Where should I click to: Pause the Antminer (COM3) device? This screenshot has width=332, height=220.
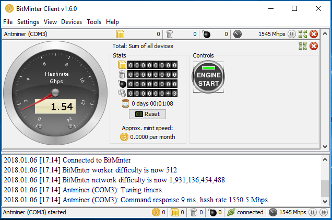(292, 34)
